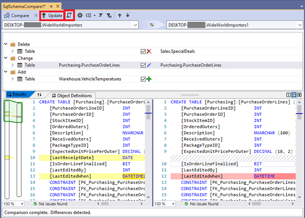Select the SqlSchemaCompare1* document tab

[x=24, y=6]
